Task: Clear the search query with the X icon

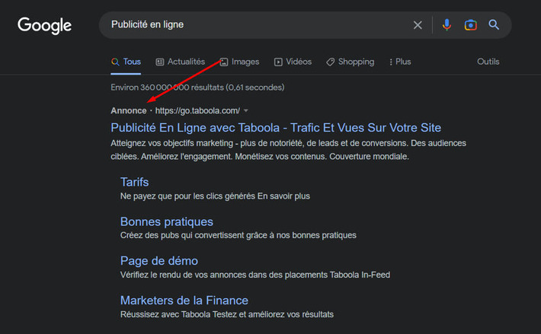Action: pyautogui.click(x=418, y=25)
